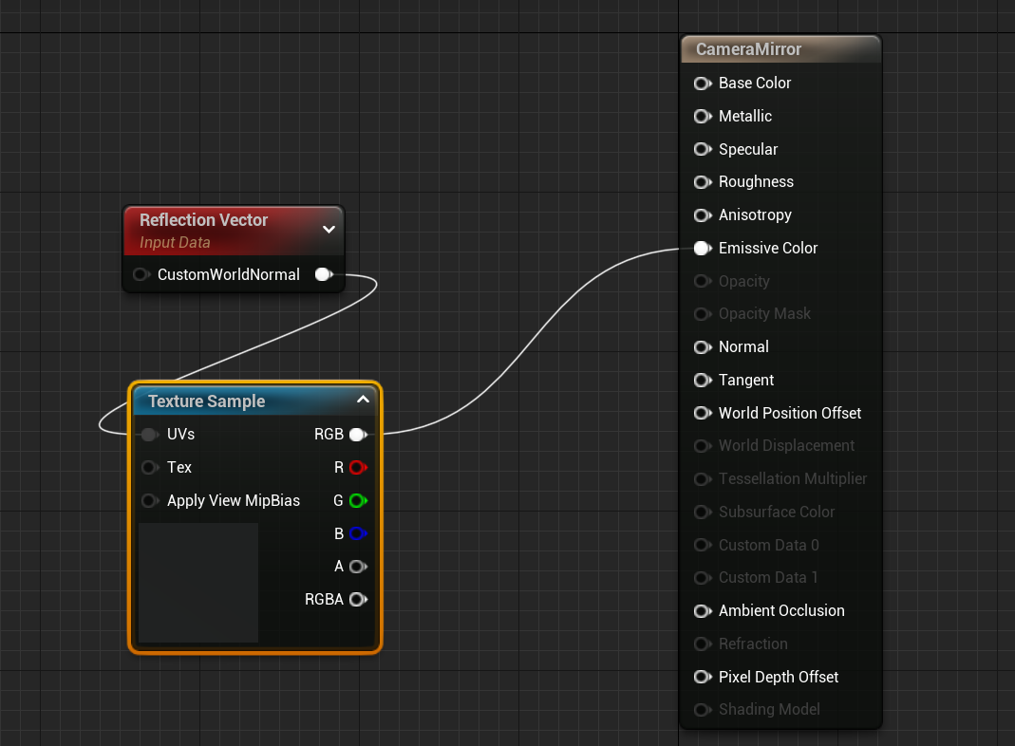
Task: Click the Pixel Depth Offset pin
Action: click(703, 678)
